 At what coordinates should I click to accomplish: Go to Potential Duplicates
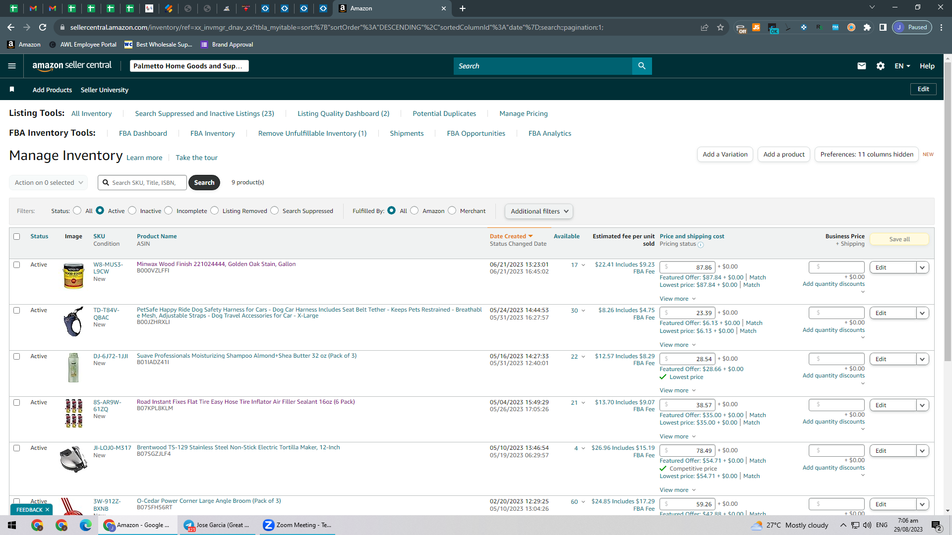444,113
